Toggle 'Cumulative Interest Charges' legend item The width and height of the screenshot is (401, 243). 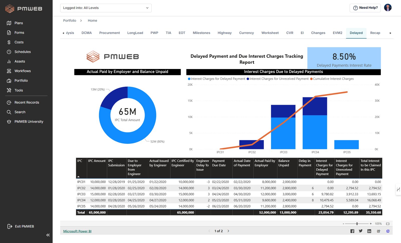tap(332, 79)
